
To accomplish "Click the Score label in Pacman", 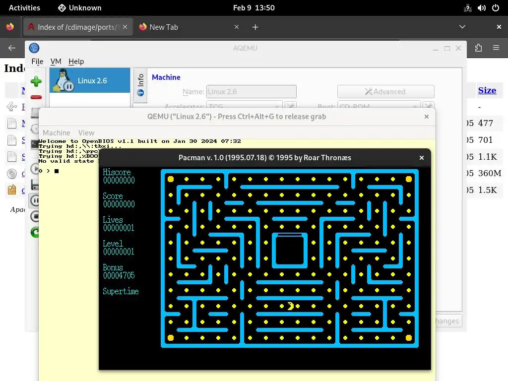I will click(113, 196).
